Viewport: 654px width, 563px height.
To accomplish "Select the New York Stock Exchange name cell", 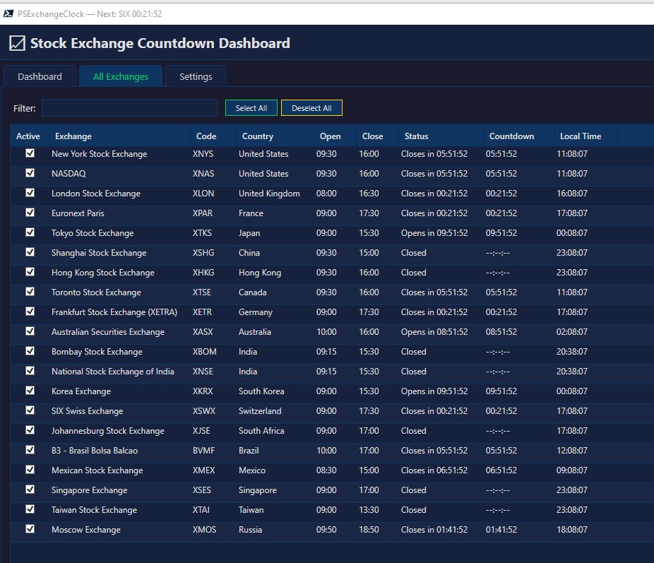I will 100,154.
